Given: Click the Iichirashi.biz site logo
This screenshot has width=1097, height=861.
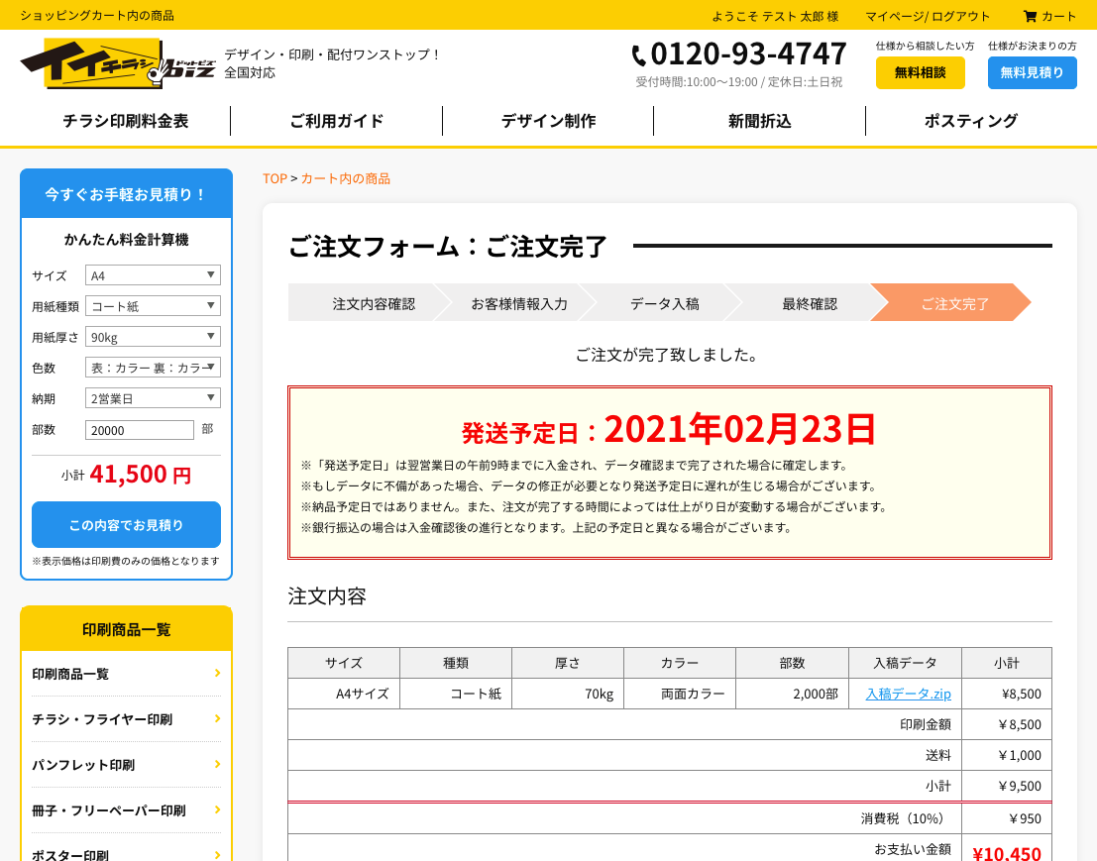Looking at the screenshot, I should coord(117,63).
